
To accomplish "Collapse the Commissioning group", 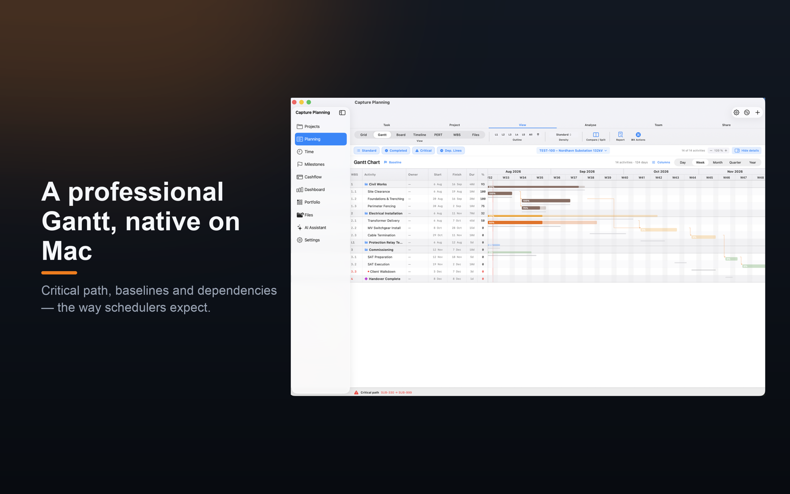I will coord(366,250).
